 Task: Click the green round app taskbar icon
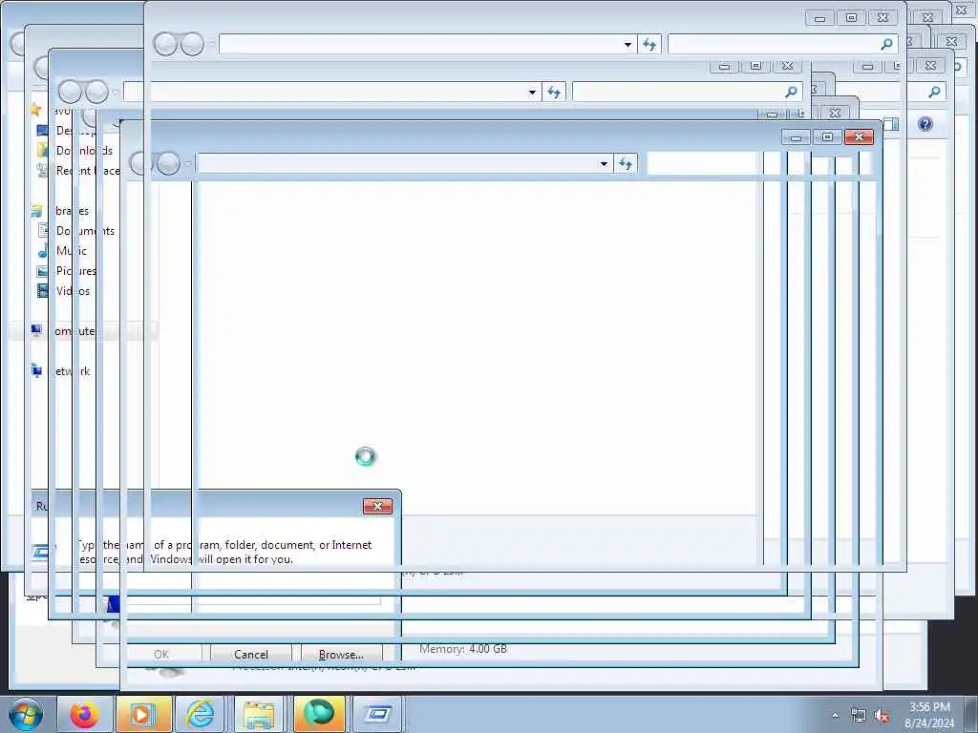tap(319, 714)
